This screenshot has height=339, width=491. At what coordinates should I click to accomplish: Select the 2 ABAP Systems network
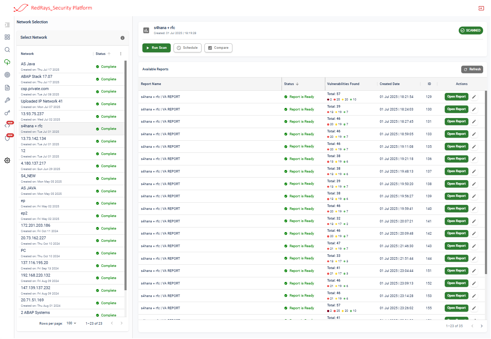71,313
